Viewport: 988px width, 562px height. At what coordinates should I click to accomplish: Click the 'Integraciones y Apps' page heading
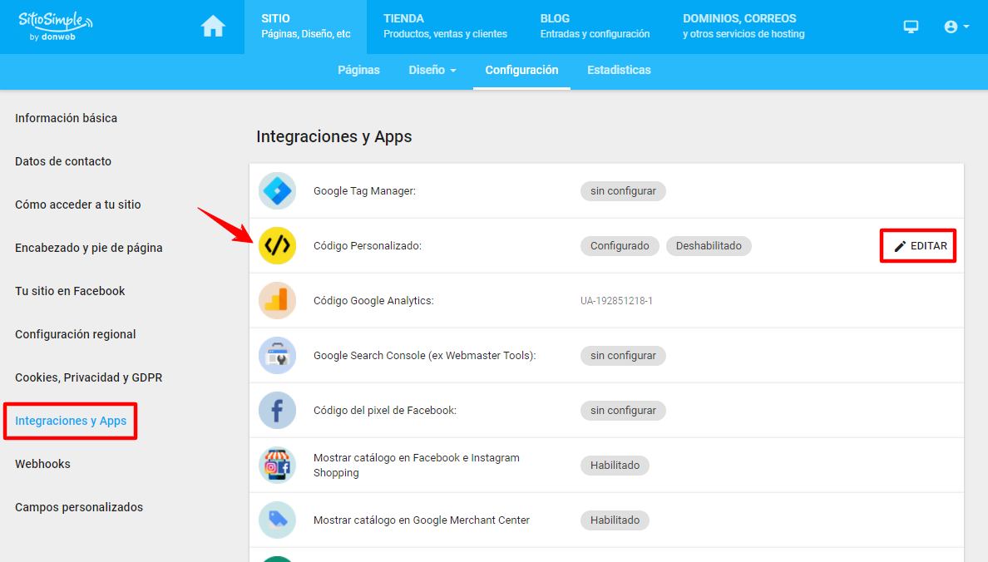tap(334, 136)
